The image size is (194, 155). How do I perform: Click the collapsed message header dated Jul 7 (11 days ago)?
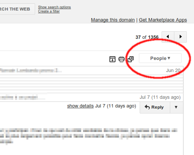click(92, 97)
